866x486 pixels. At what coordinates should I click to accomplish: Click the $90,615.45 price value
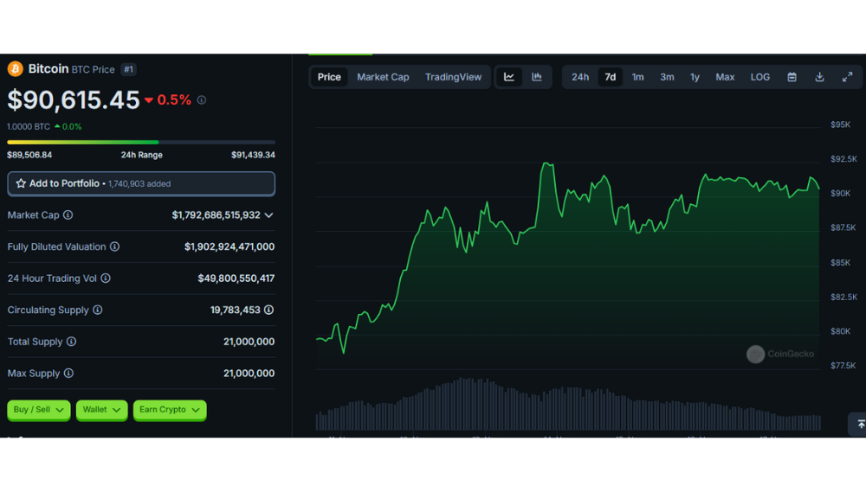(x=74, y=99)
